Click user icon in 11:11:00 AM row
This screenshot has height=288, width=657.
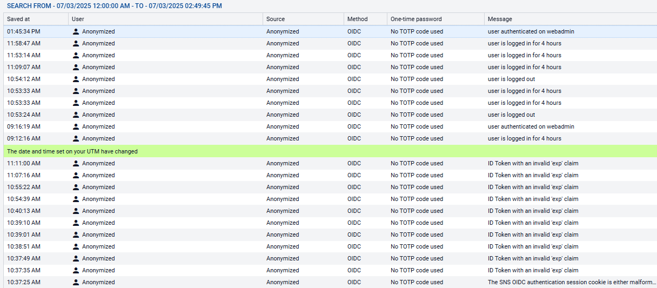click(x=76, y=163)
